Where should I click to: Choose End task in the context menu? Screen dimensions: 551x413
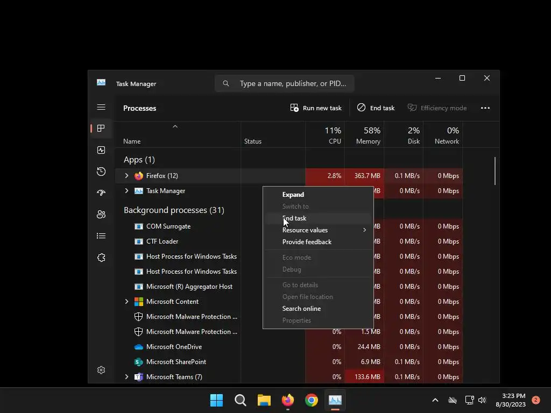pos(318,218)
